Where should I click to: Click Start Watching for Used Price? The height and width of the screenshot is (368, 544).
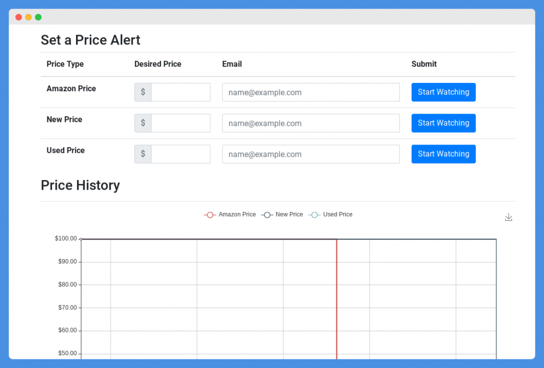pos(443,153)
